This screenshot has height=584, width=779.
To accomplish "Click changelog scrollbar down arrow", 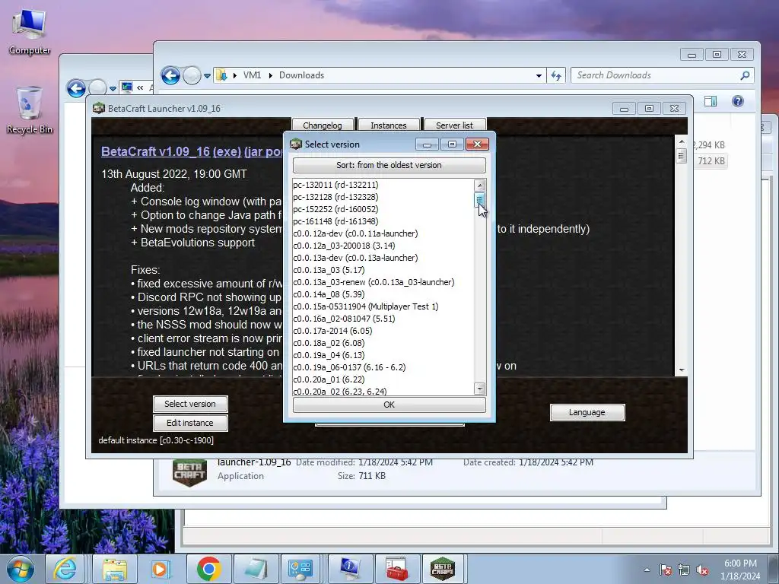I will tap(681, 370).
